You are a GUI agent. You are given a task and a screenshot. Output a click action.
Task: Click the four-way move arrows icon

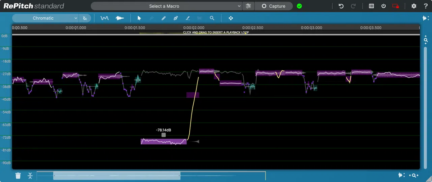[x=231, y=18]
